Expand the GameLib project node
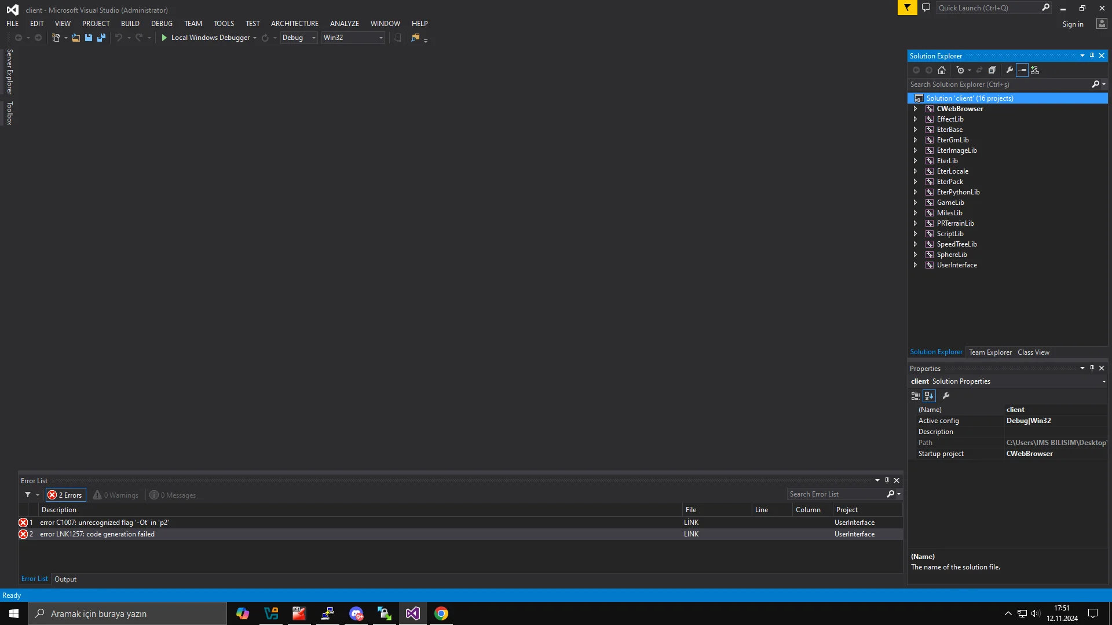1112x625 pixels. pyautogui.click(x=915, y=203)
